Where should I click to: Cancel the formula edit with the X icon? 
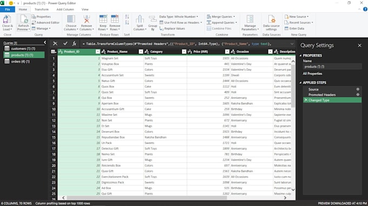pyautogui.click(x=55, y=44)
